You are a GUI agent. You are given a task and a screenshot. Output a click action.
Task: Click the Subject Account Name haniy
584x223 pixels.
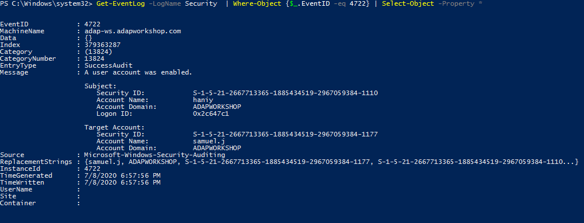coord(203,100)
